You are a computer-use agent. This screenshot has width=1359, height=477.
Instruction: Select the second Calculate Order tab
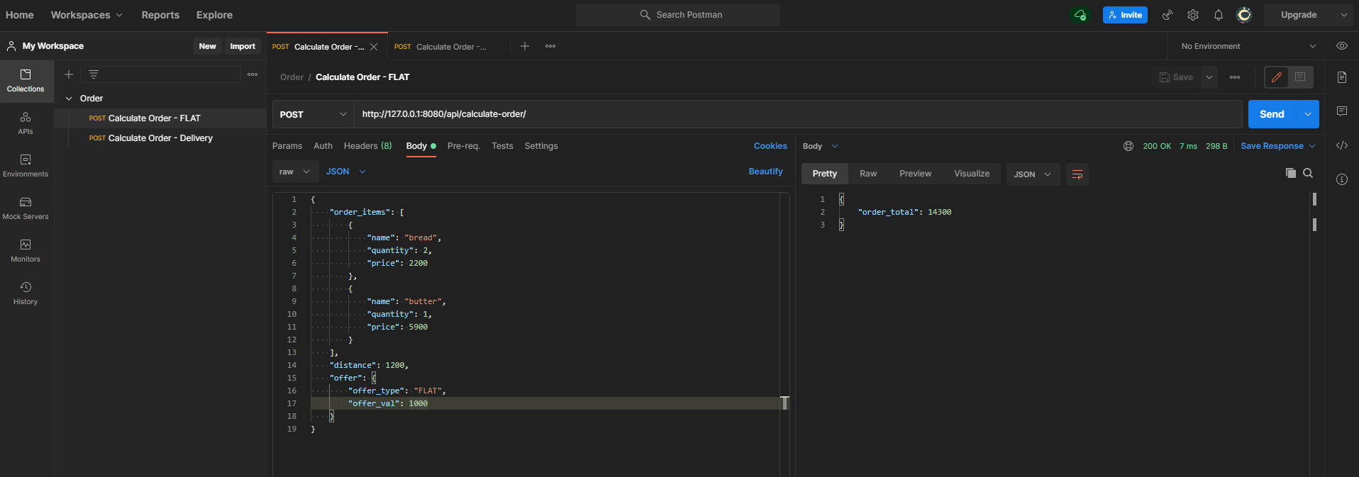click(449, 47)
